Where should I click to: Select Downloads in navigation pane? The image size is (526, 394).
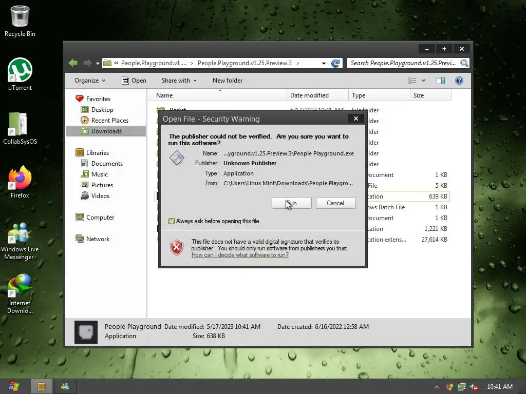pyautogui.click(x=106, y=131)
